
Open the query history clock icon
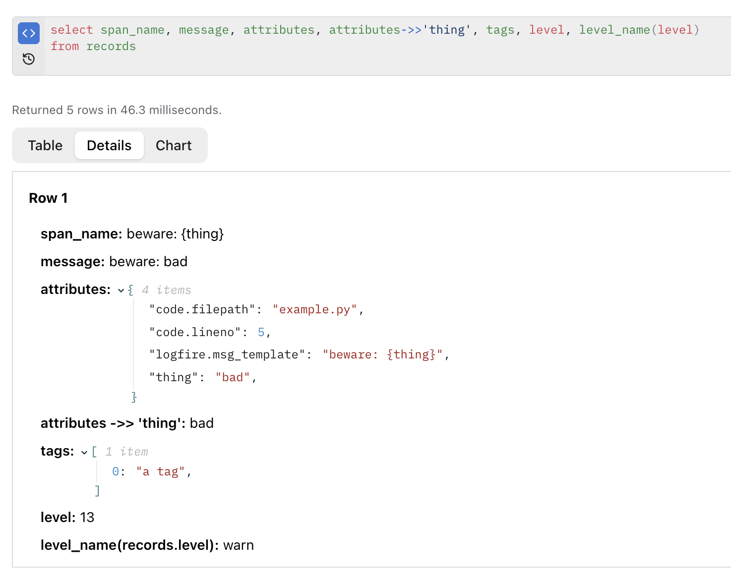[29, 59]
